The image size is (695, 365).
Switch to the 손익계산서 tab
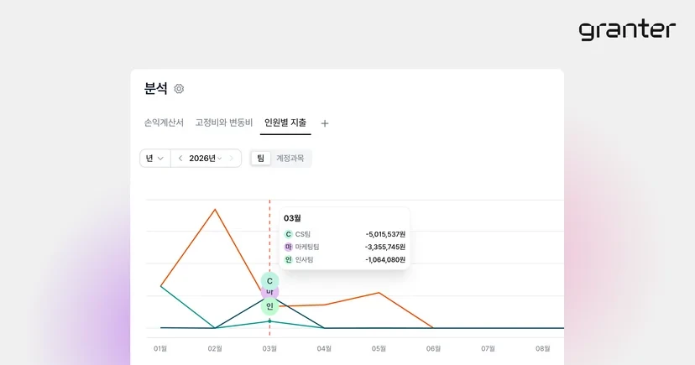[164, 123]
